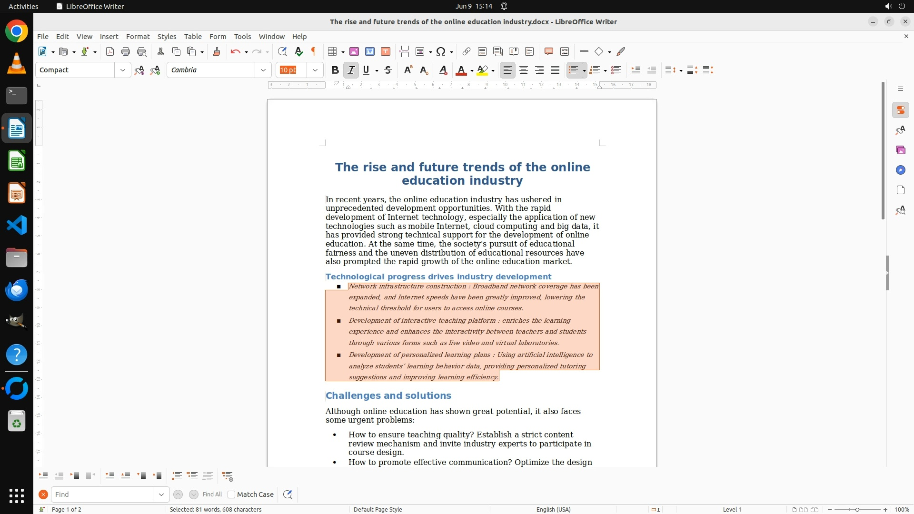The image size is (914, 514).
Task: Click the Export as PDF icon
Action: coord(110,51)
